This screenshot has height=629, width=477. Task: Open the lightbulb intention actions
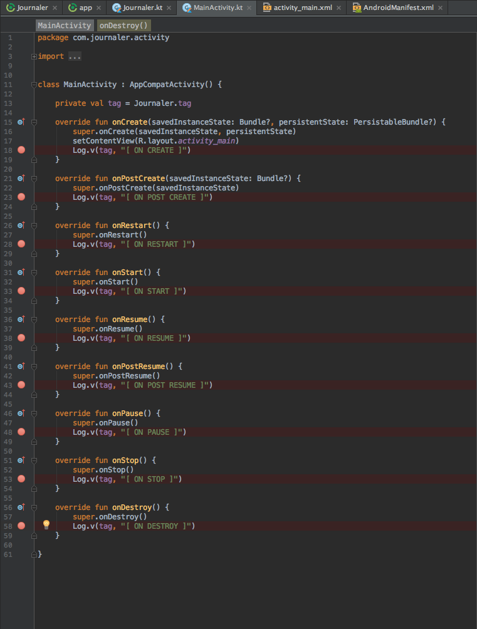pos(46,524)
